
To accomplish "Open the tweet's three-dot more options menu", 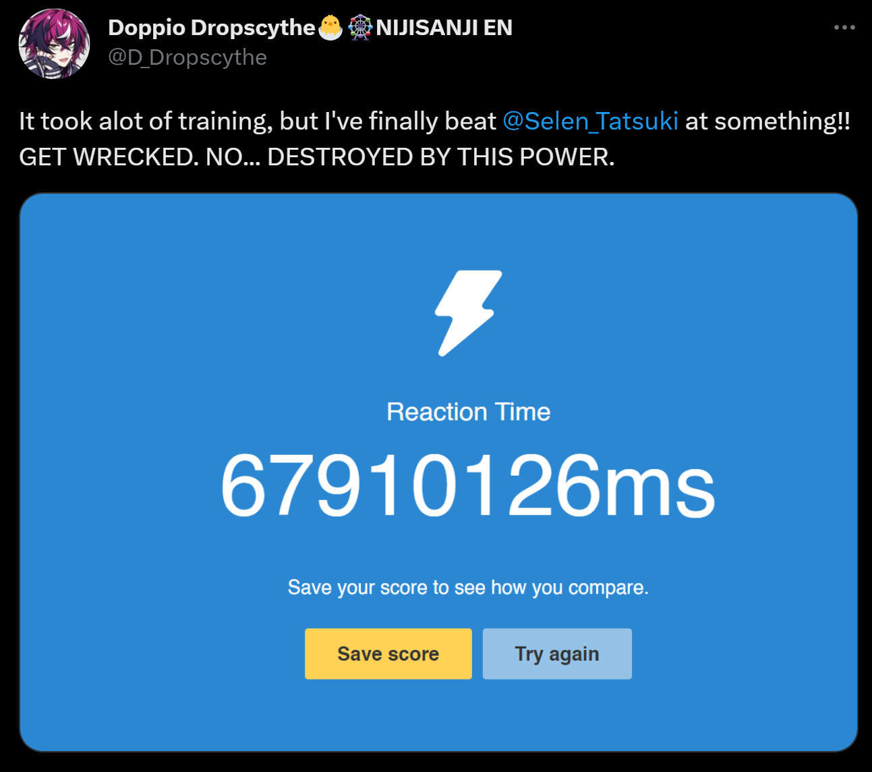I will [x=844, y=28].
